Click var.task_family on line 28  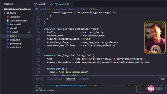pyautogui.click(x=93, y=32)
